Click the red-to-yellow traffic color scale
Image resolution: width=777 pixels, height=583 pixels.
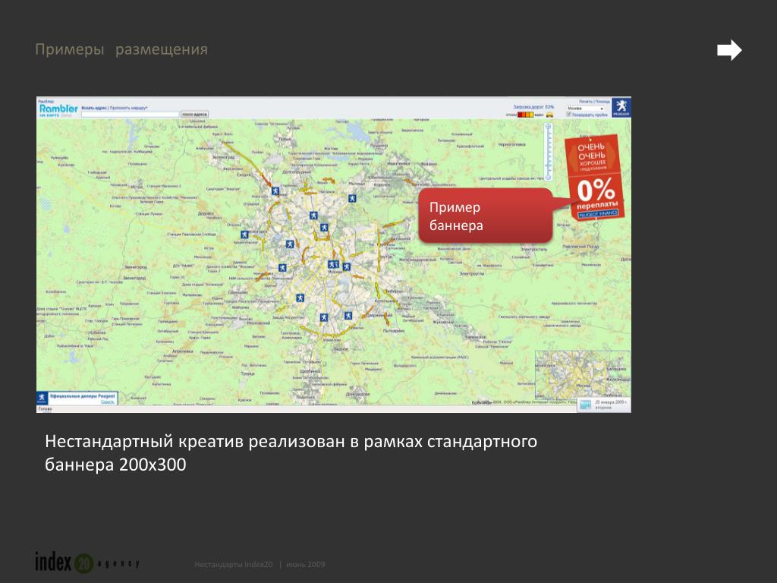coord(526,115)
